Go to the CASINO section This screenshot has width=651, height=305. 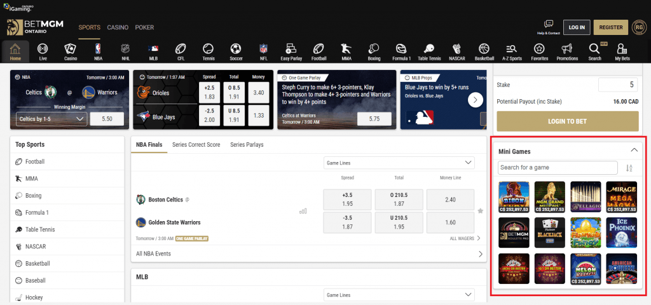[x=118, y=27]
